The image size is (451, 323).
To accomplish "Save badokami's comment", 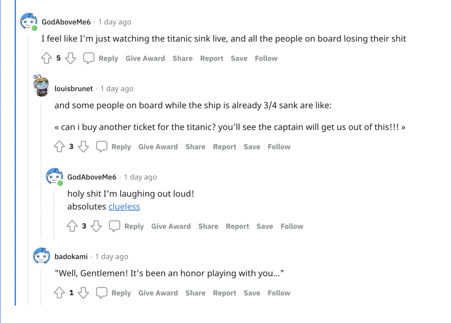I will pyautogui.click(x=251, y=293).
